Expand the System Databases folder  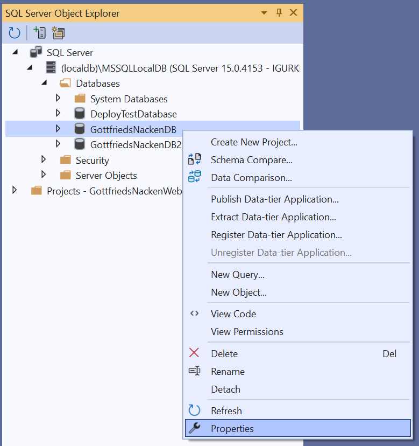59,99
